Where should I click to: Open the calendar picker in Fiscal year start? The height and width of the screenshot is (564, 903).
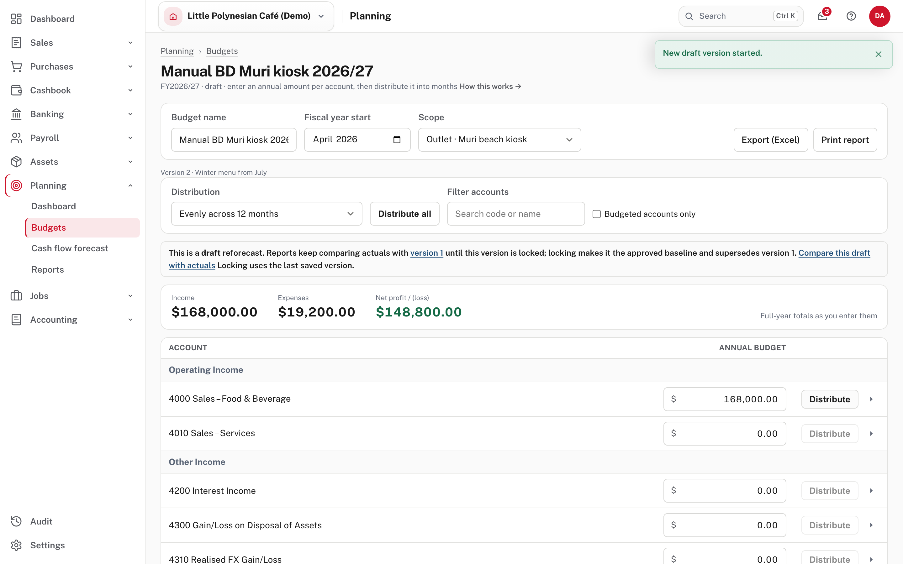click(397, 139)
